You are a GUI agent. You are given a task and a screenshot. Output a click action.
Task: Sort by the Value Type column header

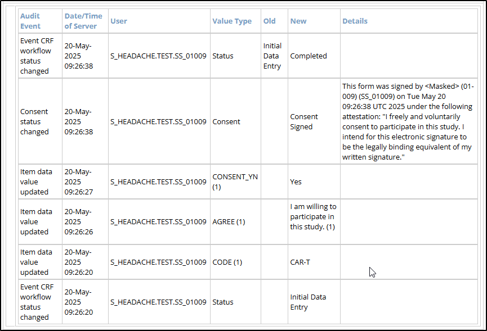click(232, 20)
